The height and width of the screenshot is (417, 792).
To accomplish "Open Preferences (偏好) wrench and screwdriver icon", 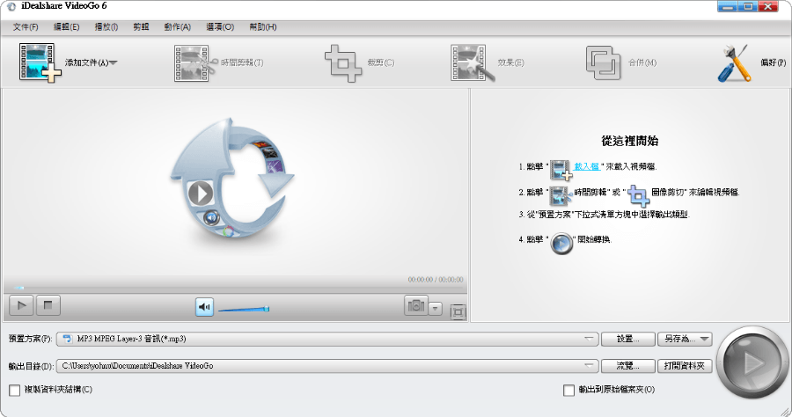I will click(735, 62).
